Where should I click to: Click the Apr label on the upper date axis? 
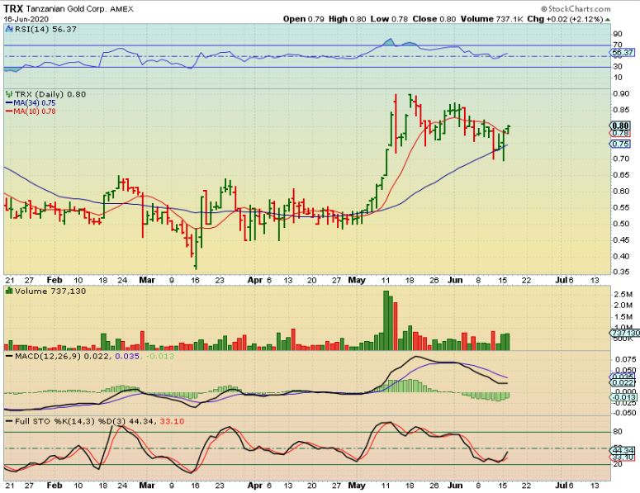pos(255,280)
